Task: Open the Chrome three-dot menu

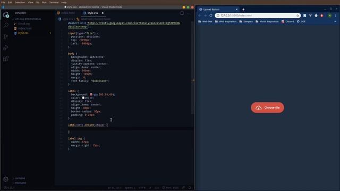Action: pyautogui.click(x=335, y=15)
